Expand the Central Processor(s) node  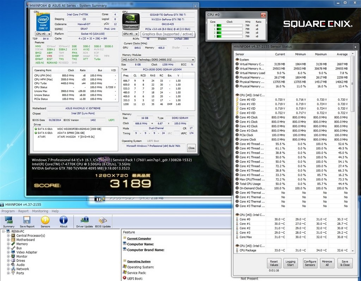pos(8,236)
